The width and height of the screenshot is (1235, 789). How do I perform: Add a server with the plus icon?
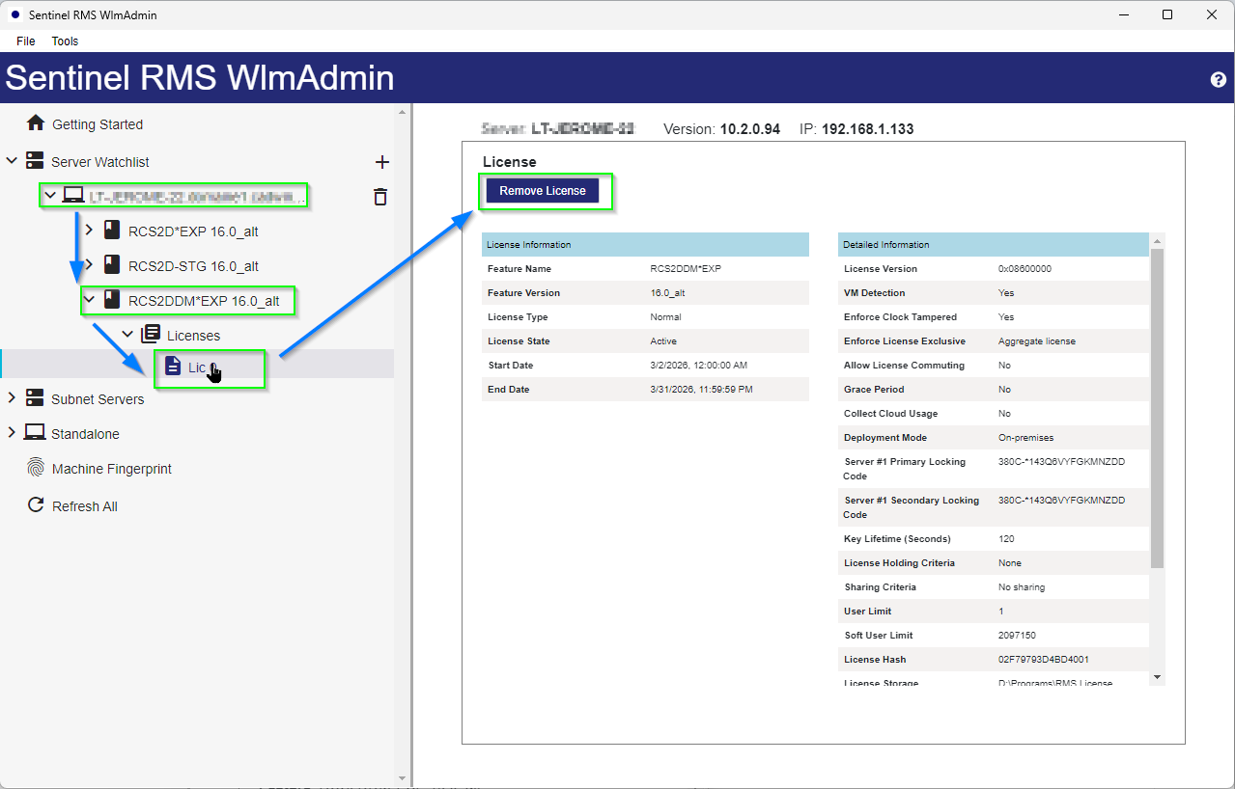click(x=381, y=162)
